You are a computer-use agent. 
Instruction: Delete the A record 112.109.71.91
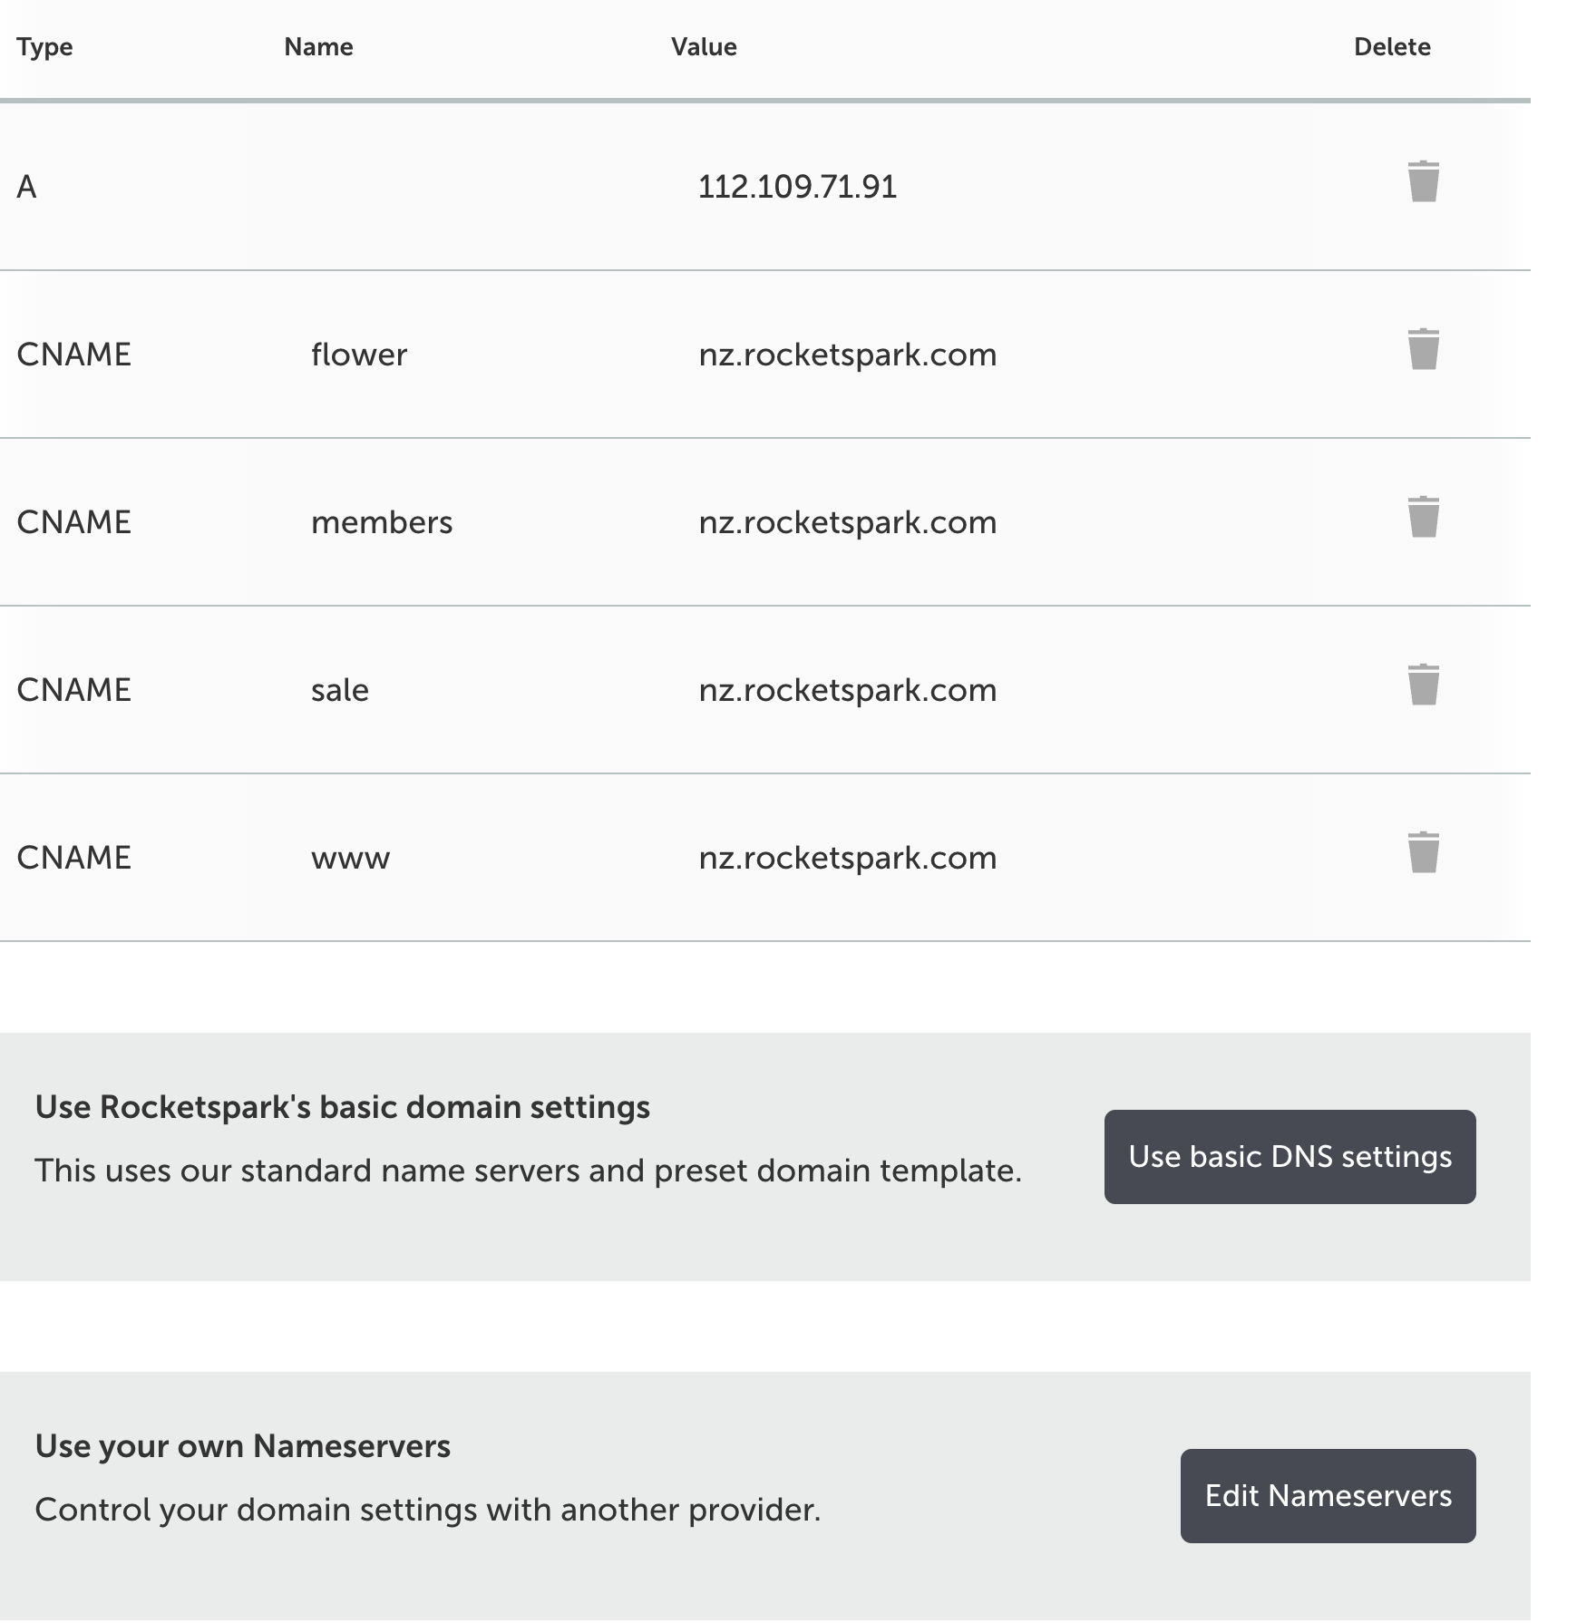(1424, 181)
